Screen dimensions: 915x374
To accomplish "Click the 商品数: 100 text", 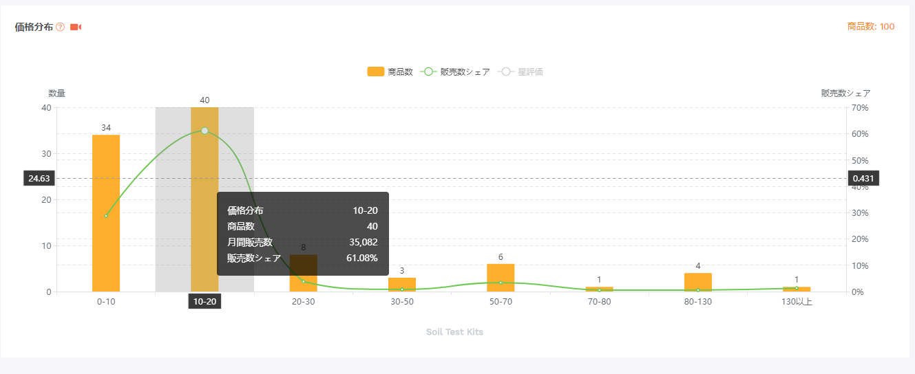I will point(871,27).
